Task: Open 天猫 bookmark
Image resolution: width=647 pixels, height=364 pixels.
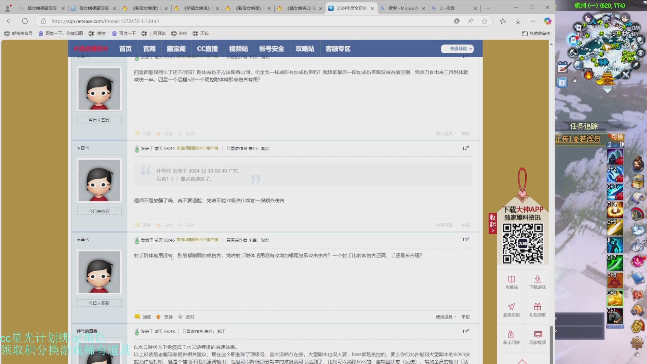Action: click(x=201, y=33)
